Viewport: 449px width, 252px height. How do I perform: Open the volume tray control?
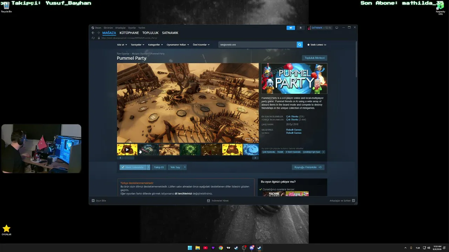429,248
